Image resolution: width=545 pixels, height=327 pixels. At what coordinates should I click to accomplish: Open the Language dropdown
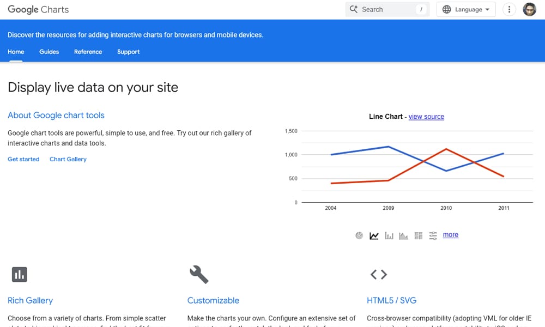(x=466, y=9)
